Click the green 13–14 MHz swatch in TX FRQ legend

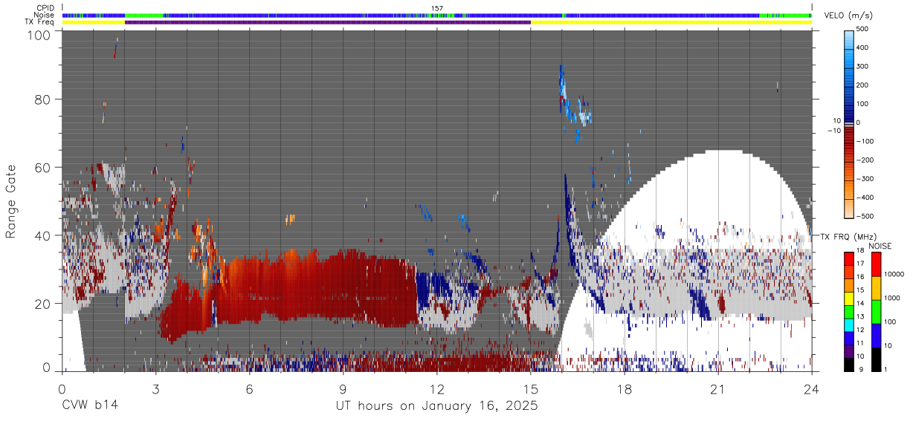click(849, 311)
